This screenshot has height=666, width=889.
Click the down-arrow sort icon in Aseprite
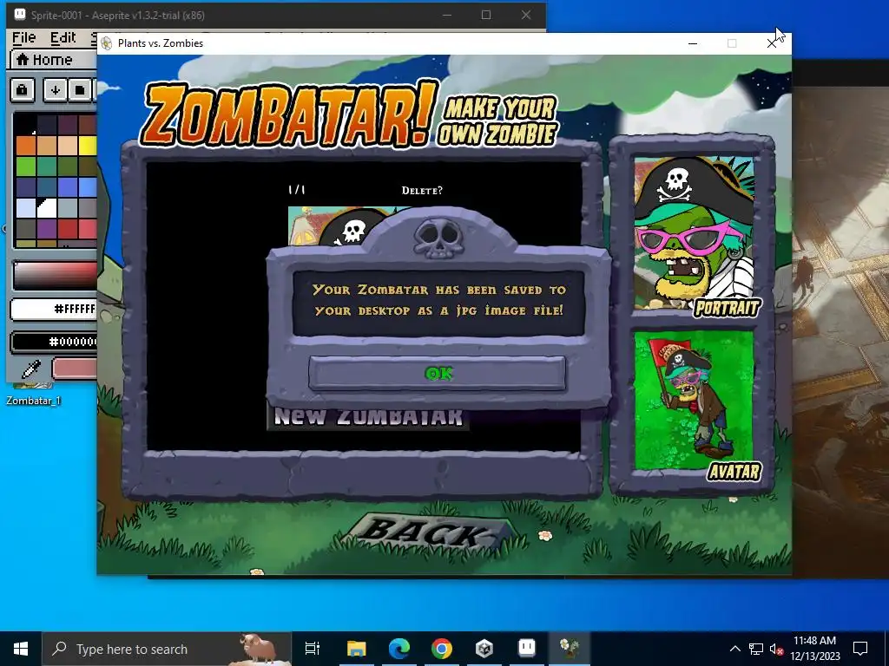(55, 90)
